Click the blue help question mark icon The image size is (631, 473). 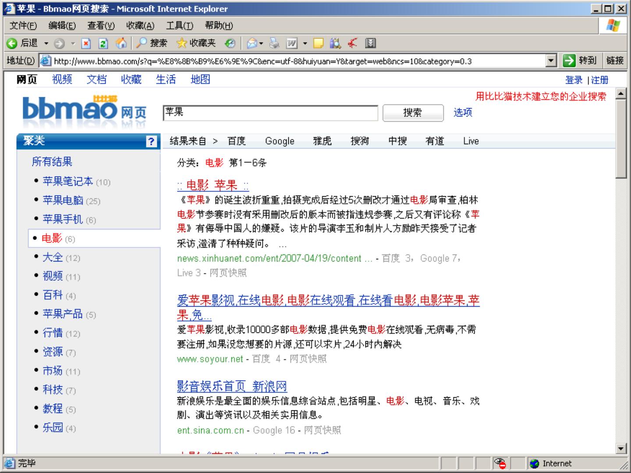coord(151,141)
